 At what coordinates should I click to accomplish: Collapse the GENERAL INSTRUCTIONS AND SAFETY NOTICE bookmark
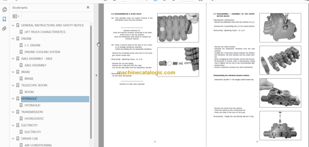[13, 25]
